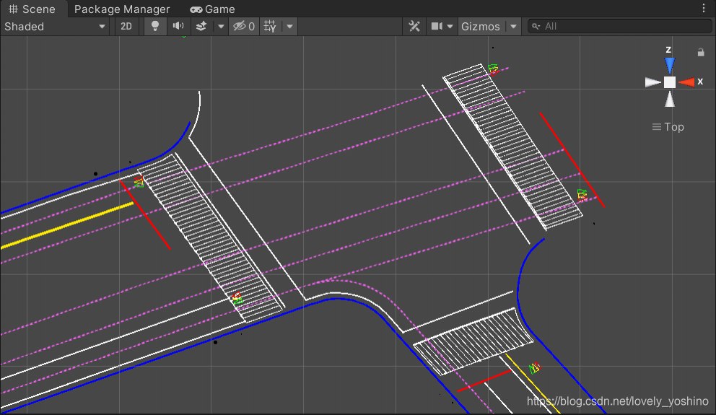This screenshot has width=716, height=415.
Task: Toggle Gizmos button
Action: pos(481,27)
